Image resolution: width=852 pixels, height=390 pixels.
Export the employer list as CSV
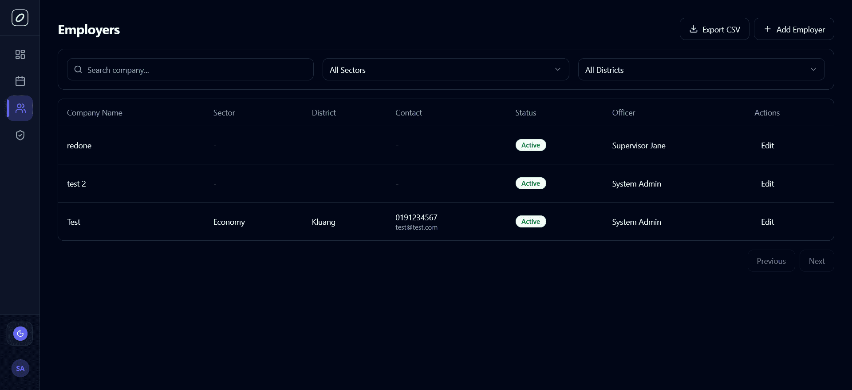point(714,29)
